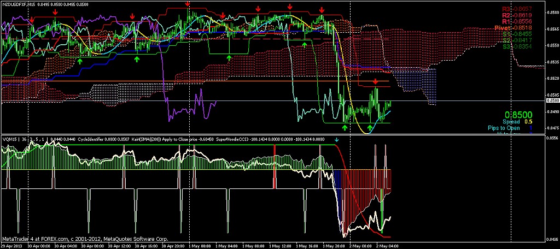
Task: Click the 30 Apr 16:00 time label
Action: pos(145,246)
